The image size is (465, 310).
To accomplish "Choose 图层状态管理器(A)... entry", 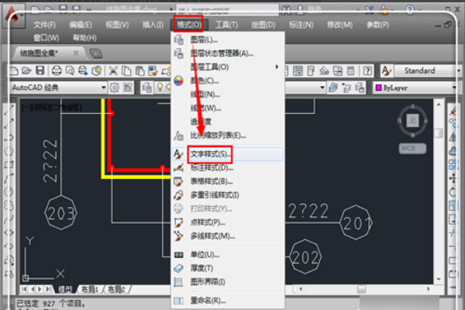I will pyautogui.click(x=228, y=53).
